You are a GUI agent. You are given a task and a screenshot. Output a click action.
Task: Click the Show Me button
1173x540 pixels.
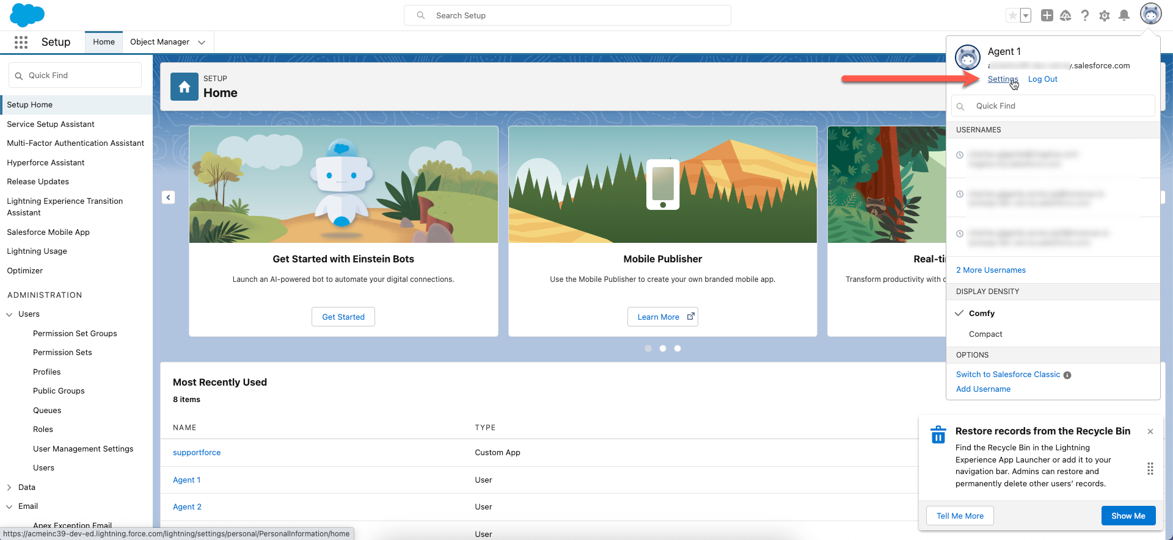coord(1128,516)
